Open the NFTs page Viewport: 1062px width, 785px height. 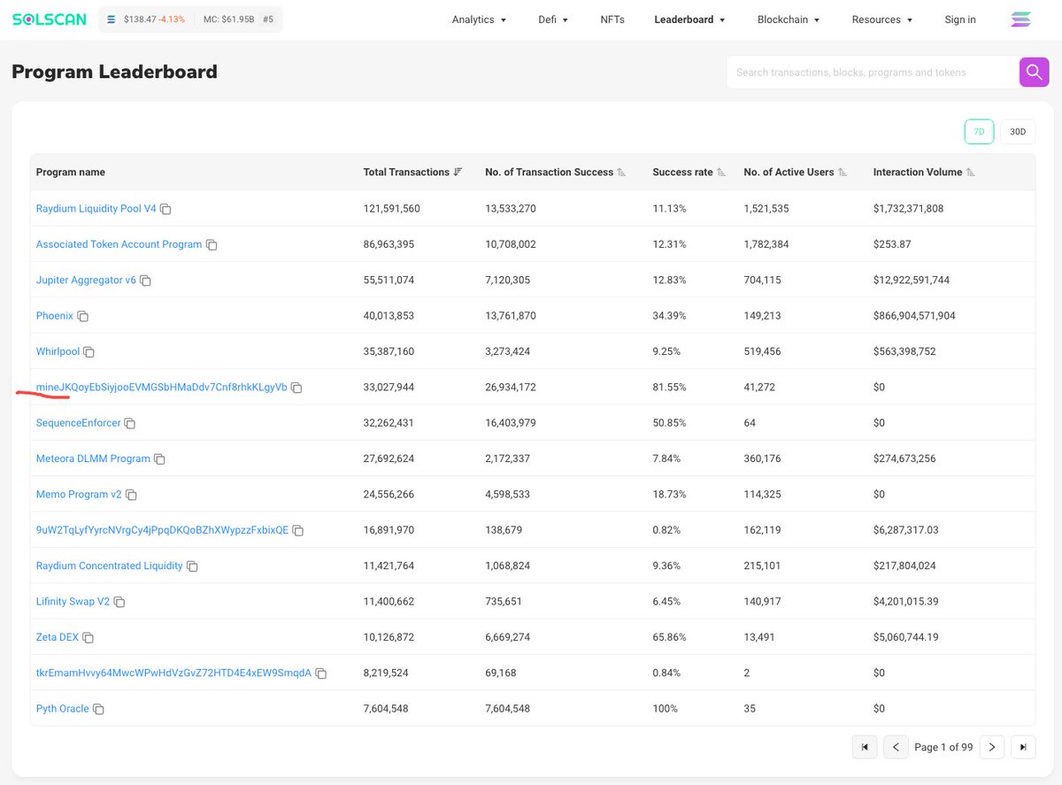(612, 19)
